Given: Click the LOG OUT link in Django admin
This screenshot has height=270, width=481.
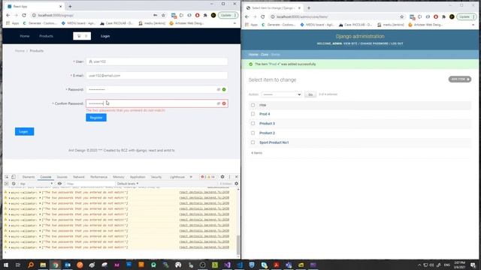Looking at the screenshot, I should click(398, 43).
